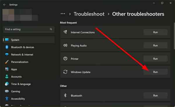Click the Personalization paintbrush icon
Image resolution: width=175 pixels, height=107 pixels.
pyautogui.click(x=7, y=62)
